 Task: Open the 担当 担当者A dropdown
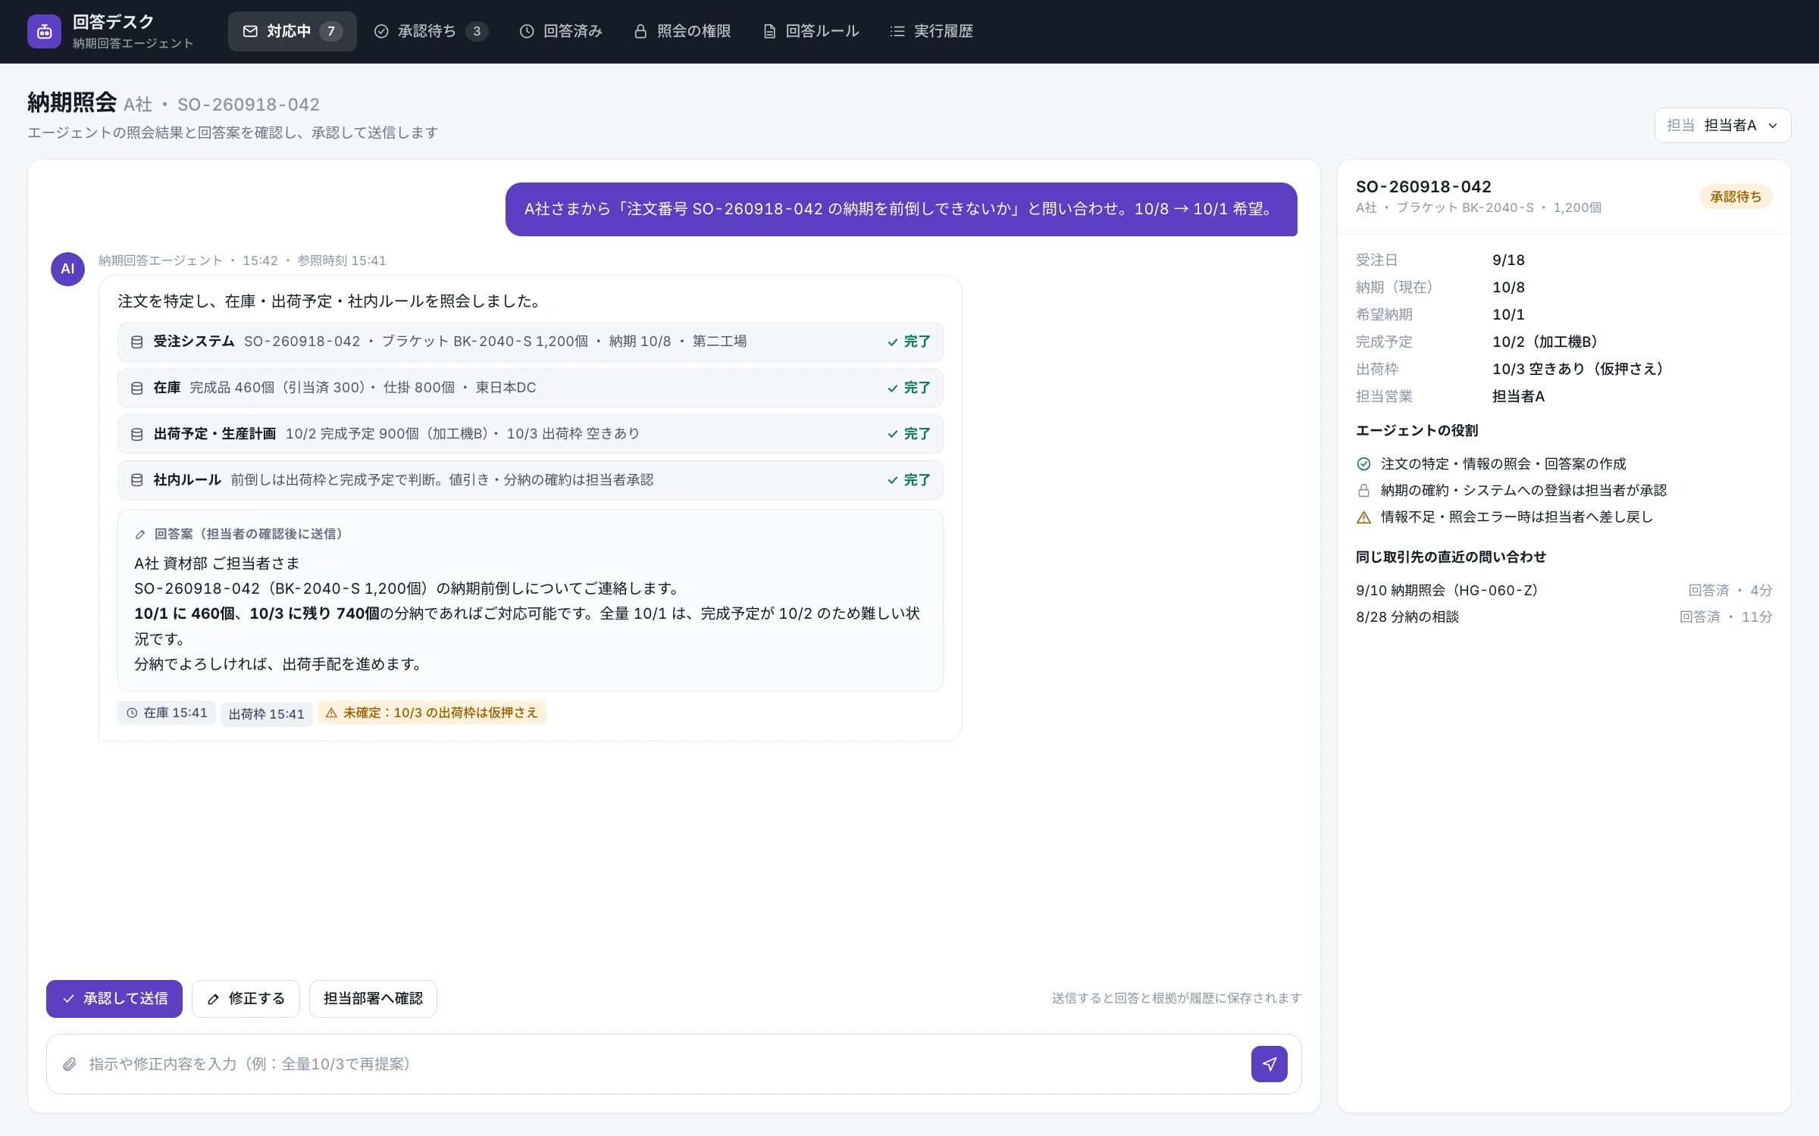[x=1722, y=126]
